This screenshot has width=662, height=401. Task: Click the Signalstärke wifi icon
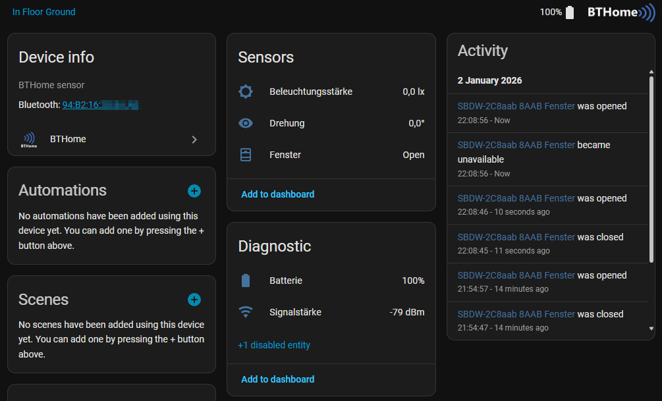[246, 312]
